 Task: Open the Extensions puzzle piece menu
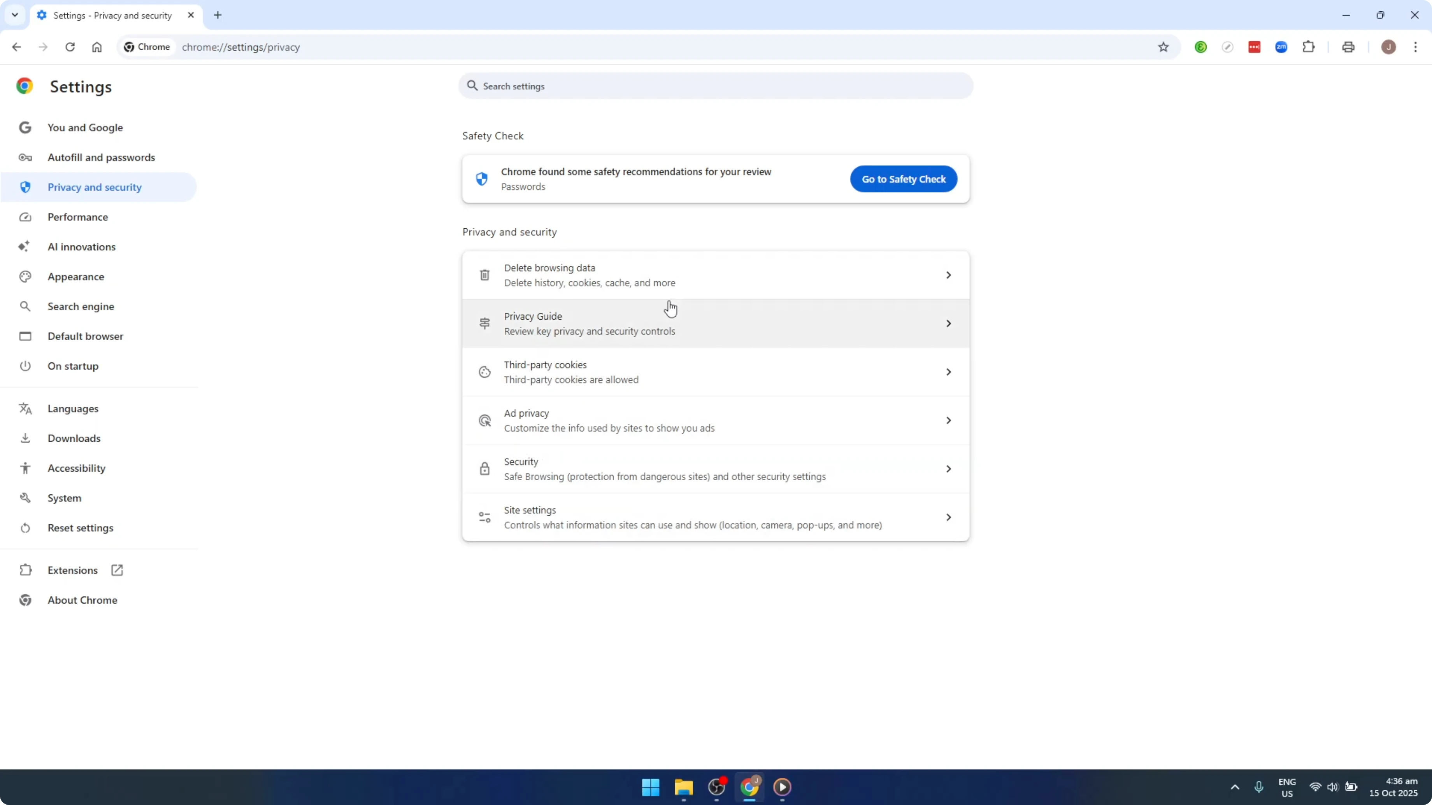tap(1309, 47)
